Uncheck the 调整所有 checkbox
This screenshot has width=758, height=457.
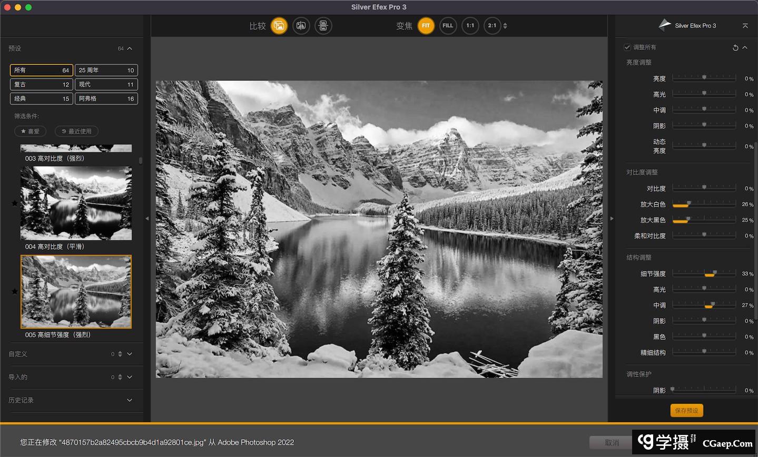tap(627, 47)
